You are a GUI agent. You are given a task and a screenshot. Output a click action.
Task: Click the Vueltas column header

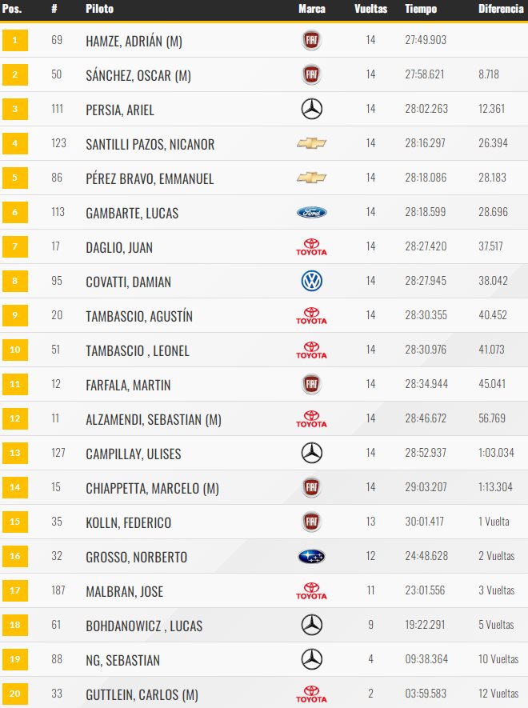370,9
